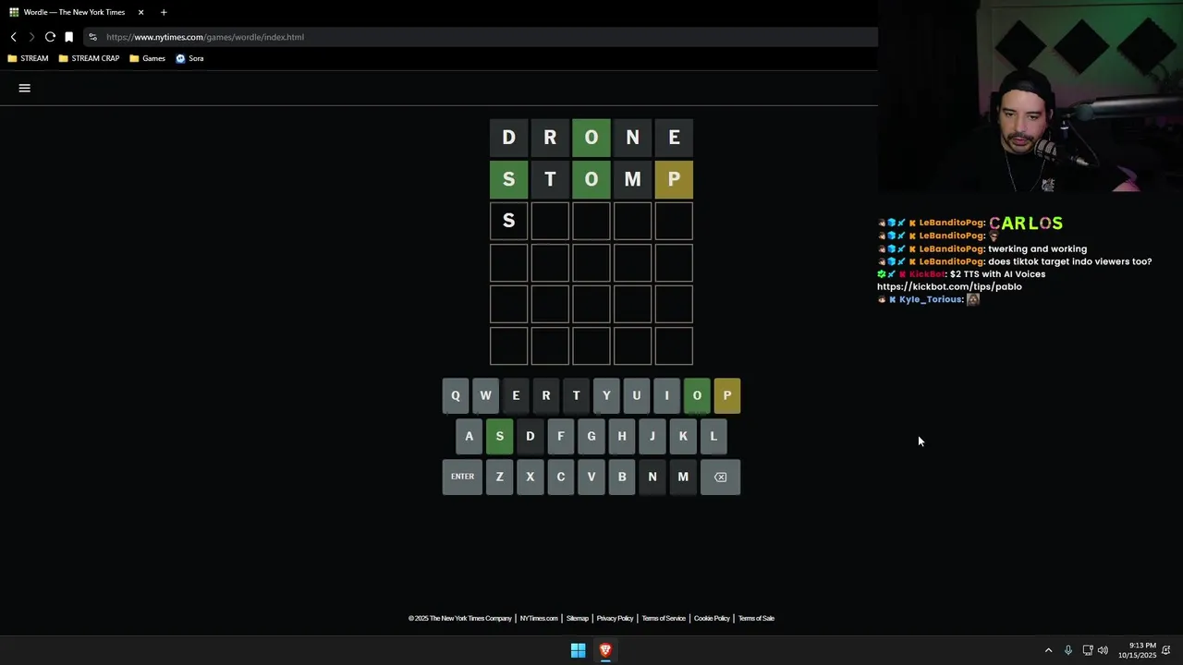Click the T key on Wordle keyboard

point(576,395)
